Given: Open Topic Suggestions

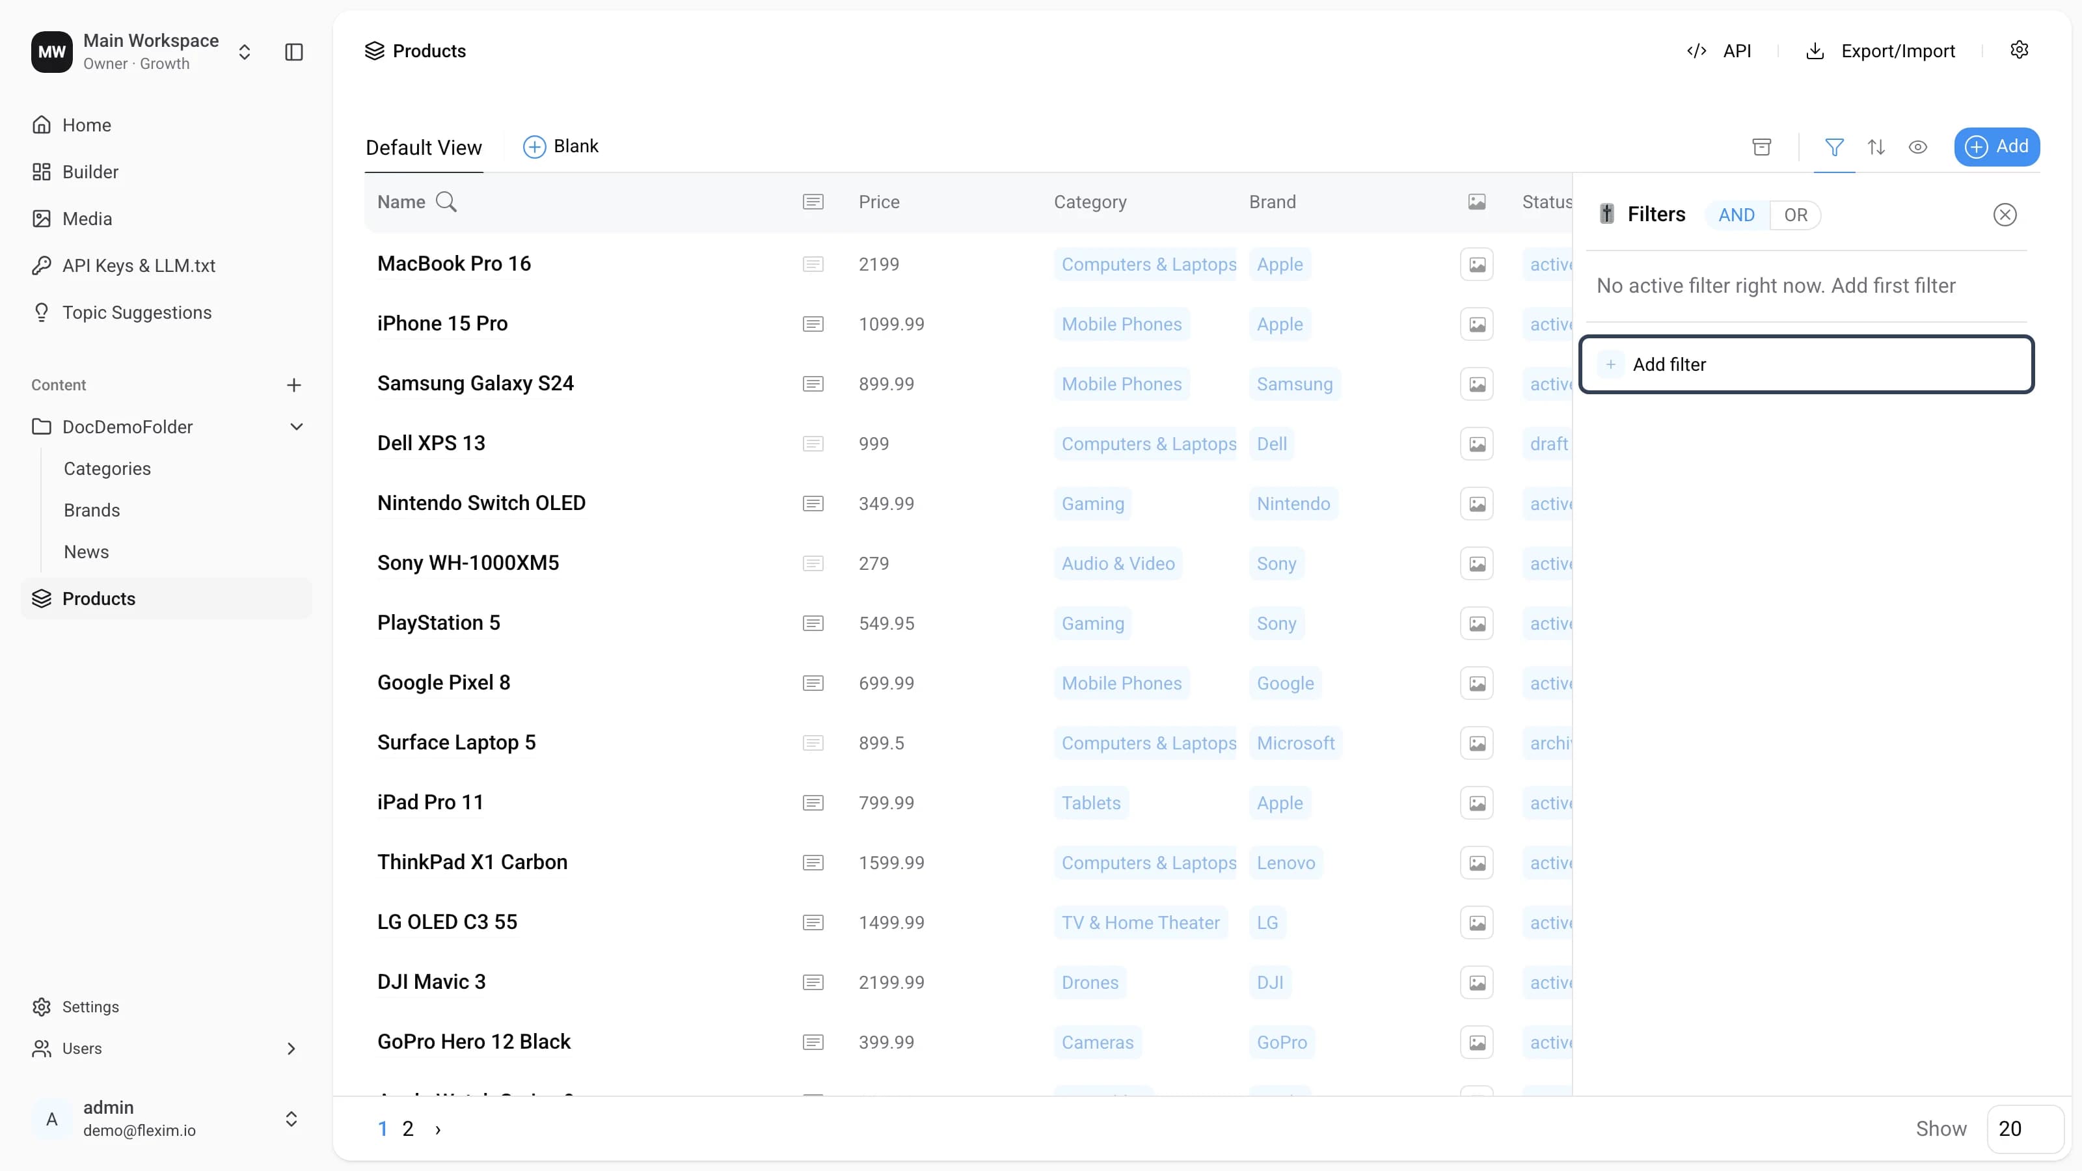Looking at the screenshot, I should (166, 313).
